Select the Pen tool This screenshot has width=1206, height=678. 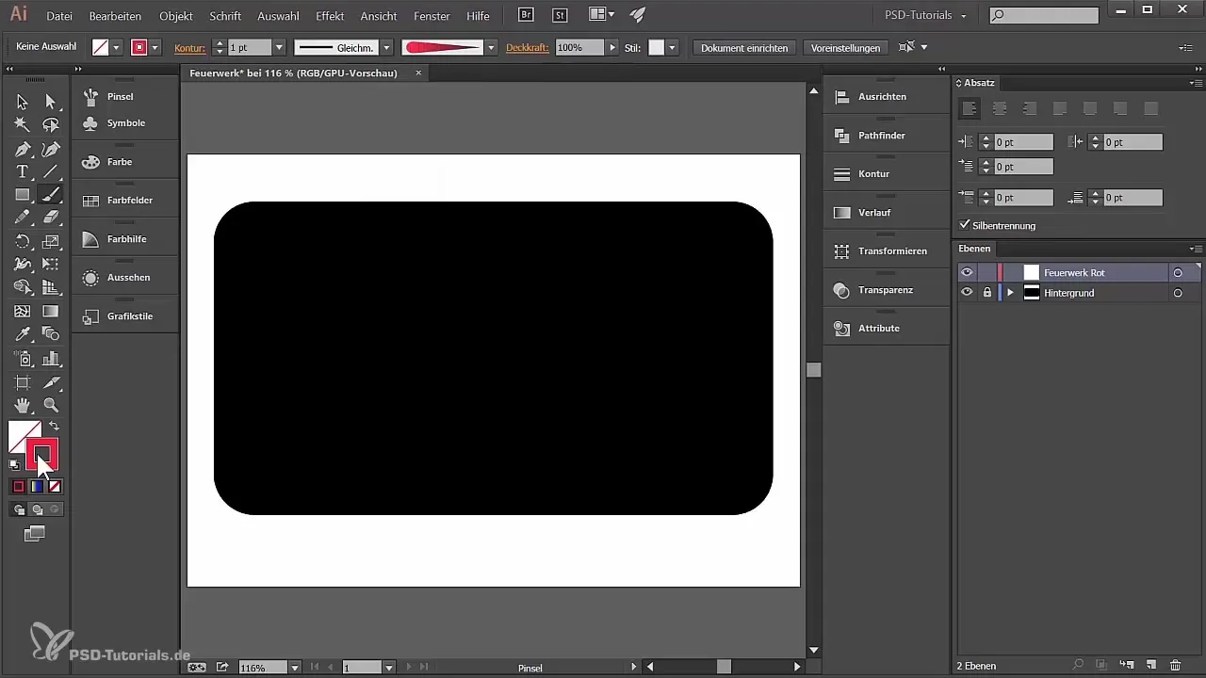pos(22,149)
